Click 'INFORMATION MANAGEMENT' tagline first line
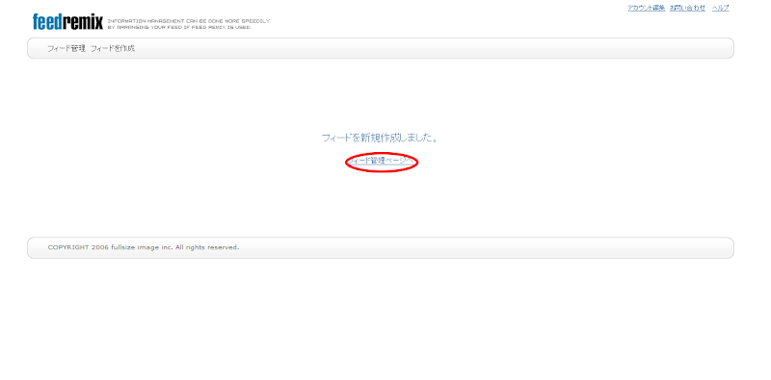The height and width of the screenshot is (380, 771). (x=189, y=21)
